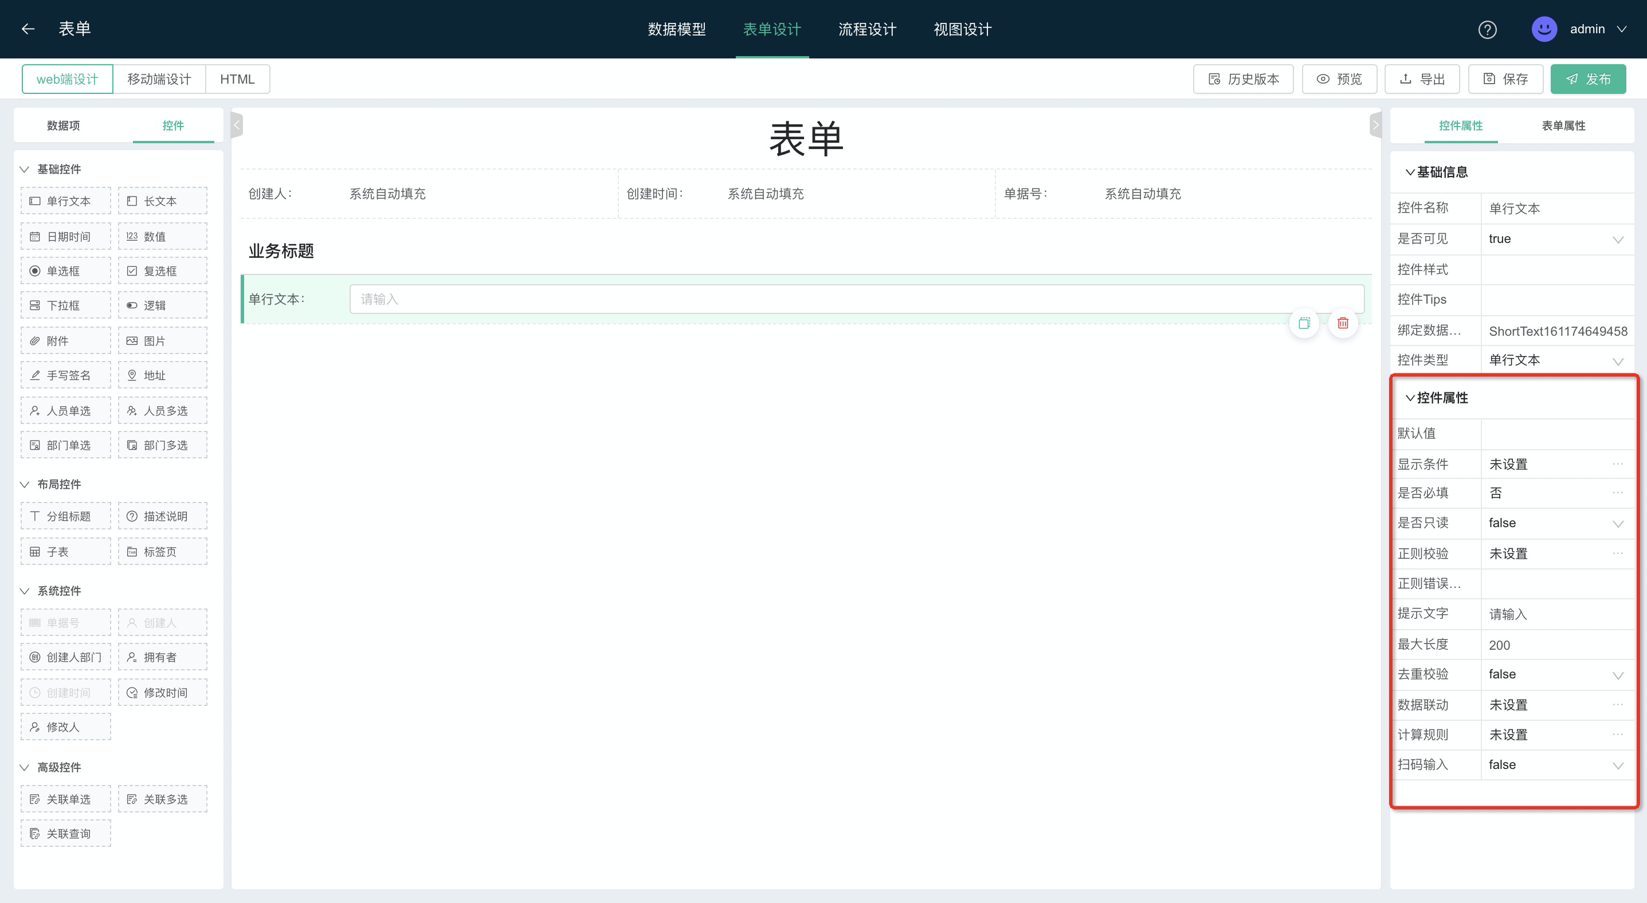Choose the 手写签名 signature control
Image resolution: width=1647 pixels, height=903 pixels.
(66, 375)
